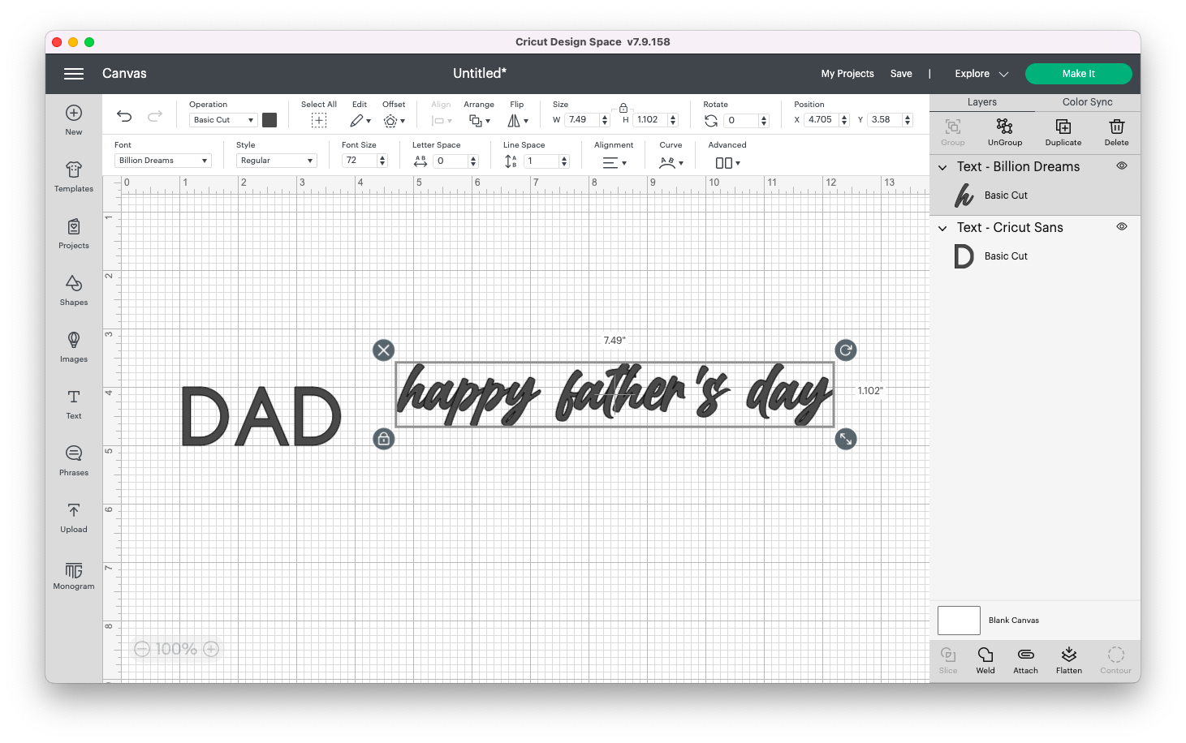The width and height of the screenshot is (1186, 743).
Task: Open the hamburger menu
Action: (x=73, y=73)
